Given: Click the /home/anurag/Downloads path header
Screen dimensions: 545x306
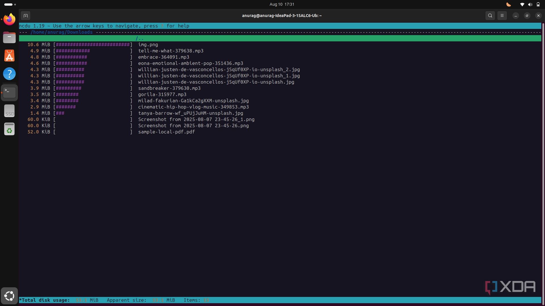Looking at the screenshot, I should pyautogui.click(x=62, y=32).
